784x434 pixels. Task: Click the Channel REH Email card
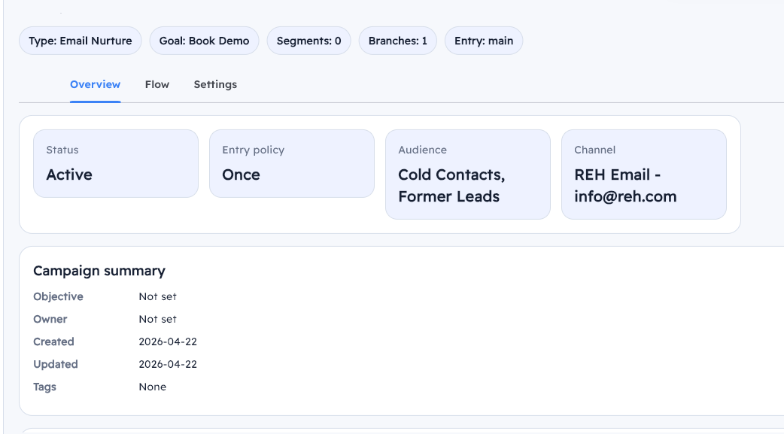[644, 175]
